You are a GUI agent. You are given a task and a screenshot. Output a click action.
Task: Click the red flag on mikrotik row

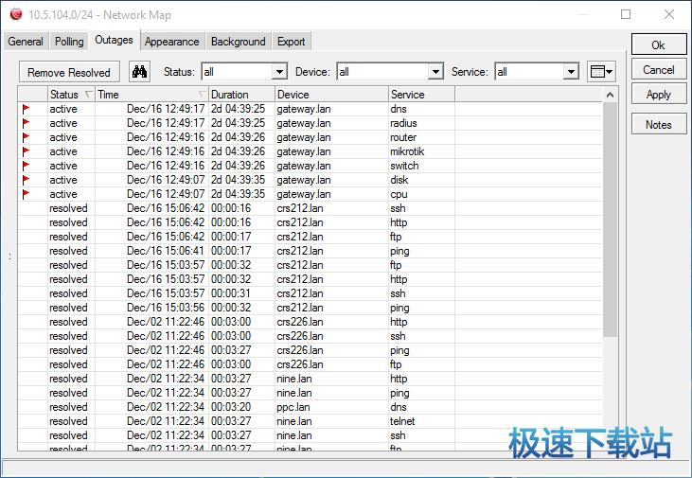27,151
